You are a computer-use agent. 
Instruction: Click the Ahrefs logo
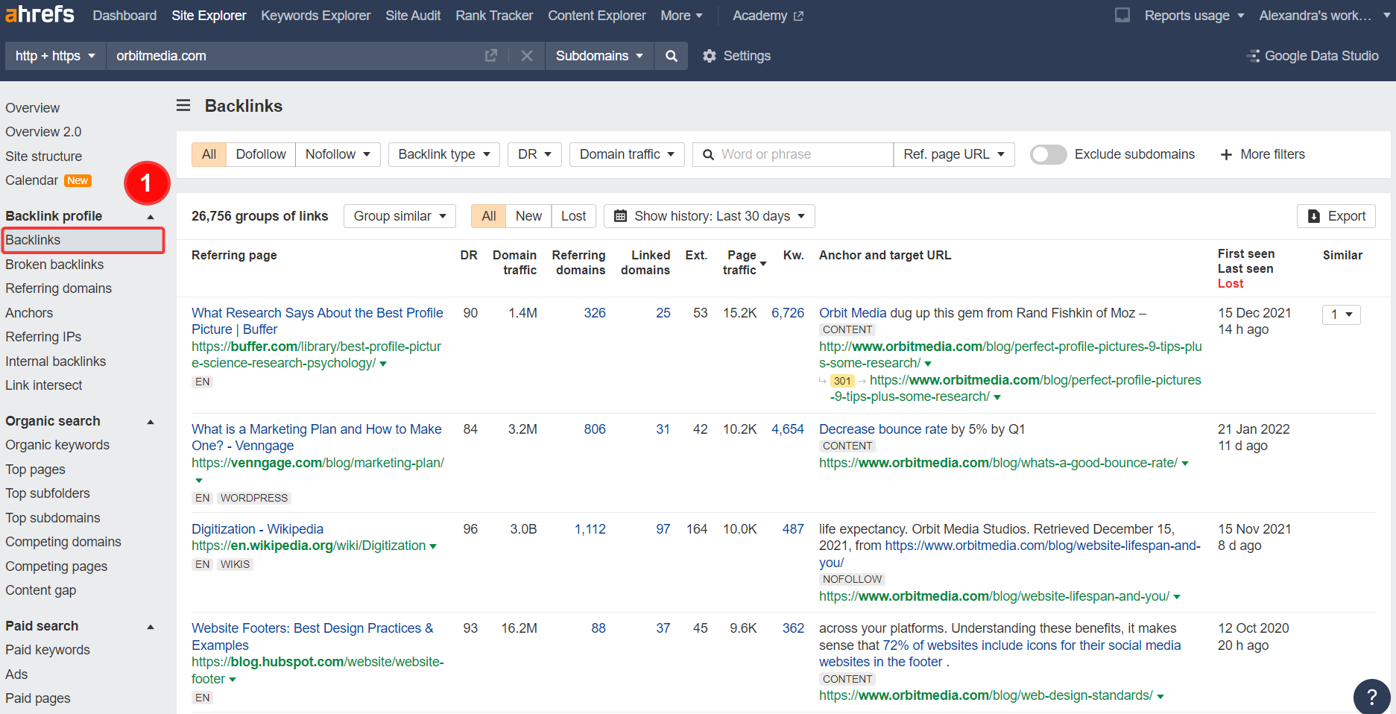[x=40, y=14]
